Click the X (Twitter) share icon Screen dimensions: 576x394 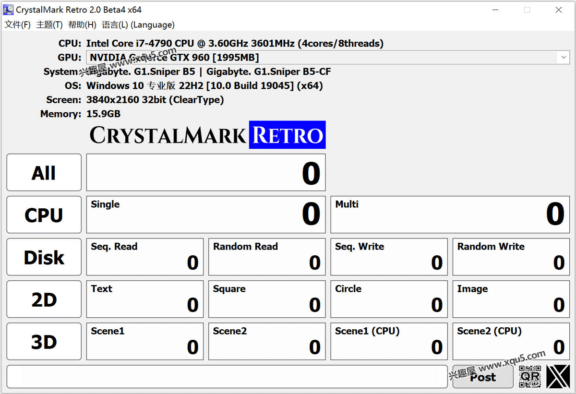[x=558, y=377]
